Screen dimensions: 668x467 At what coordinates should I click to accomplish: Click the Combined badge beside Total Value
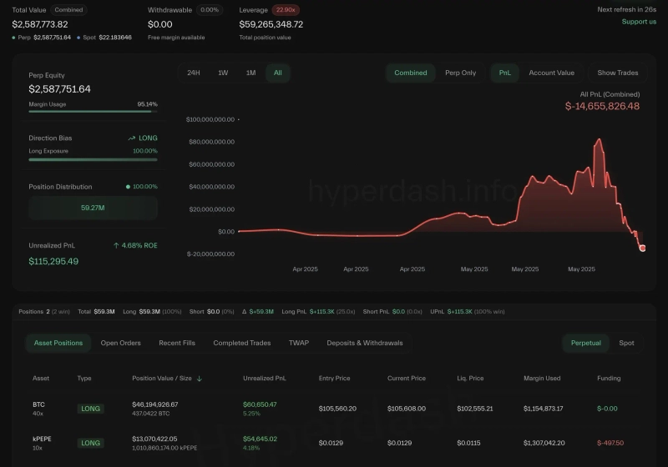(x=68, y=10)
